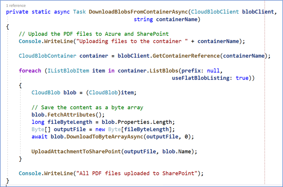
Task: Click the 'await' keyword
Action: click(39, 136)
